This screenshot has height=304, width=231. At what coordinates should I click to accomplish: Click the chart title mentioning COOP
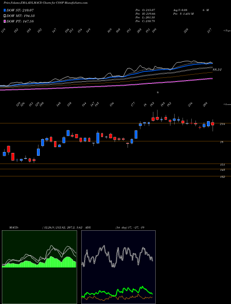point(45,3)
